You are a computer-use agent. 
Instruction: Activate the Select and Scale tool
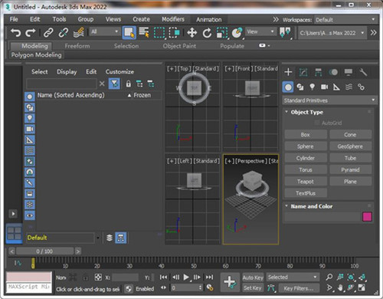(222, 33)
